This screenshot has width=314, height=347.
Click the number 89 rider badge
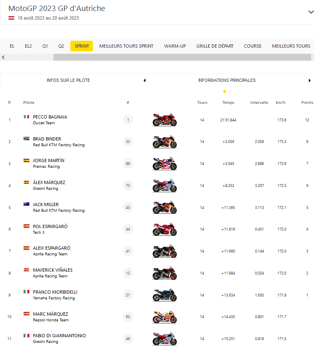click(x=128, y=164)
